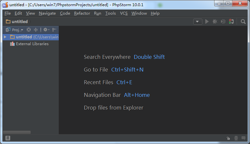Open the Project panel gear settings menu
This screenshot has width=250, height=144.
(x=46, y=30)
